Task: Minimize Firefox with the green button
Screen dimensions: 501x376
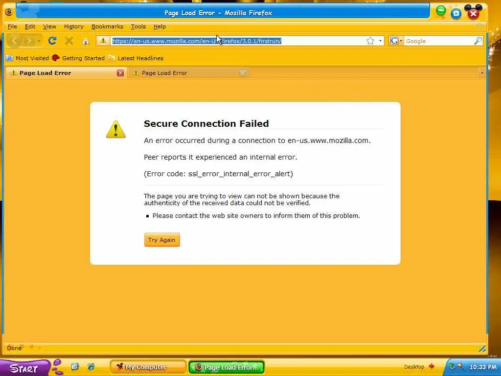Action: click(441, 11)
